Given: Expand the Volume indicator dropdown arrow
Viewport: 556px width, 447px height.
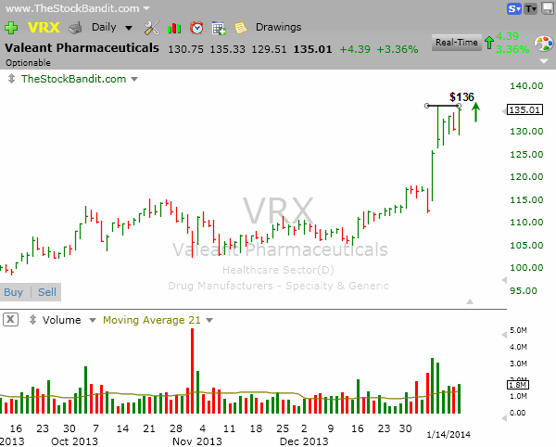Looking at the screenshot, I should click(x=92, y=320).
